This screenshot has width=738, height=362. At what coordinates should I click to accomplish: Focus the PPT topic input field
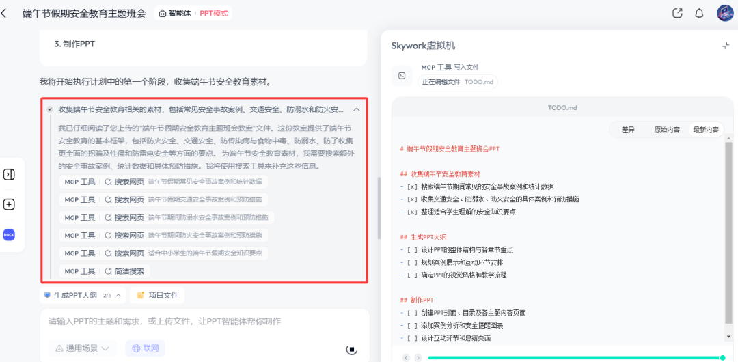click(x=204, y=322)
